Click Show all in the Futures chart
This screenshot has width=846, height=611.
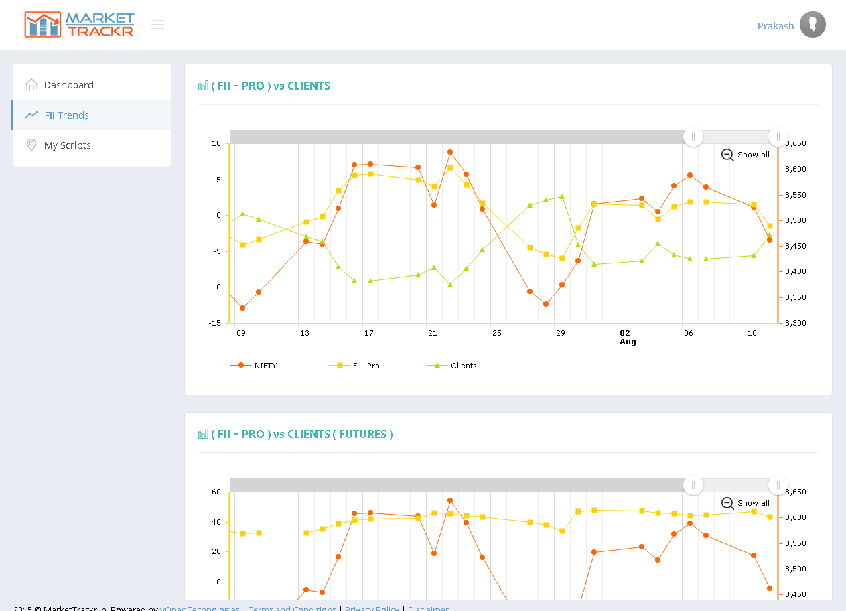[753, 503]
